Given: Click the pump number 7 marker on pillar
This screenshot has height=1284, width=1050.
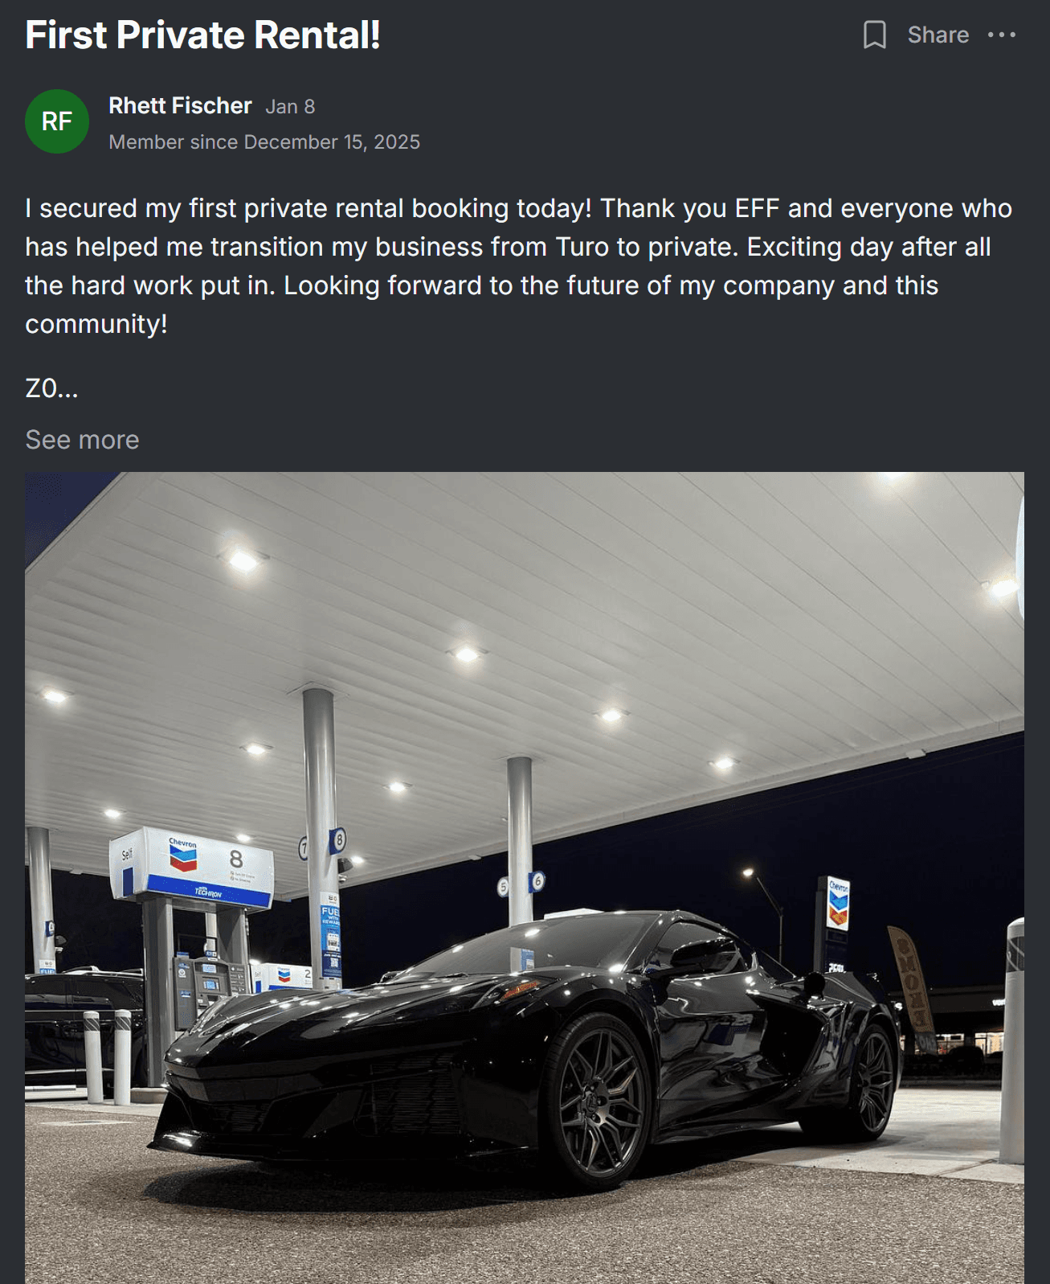Looking at the screenshot, I should coord(304,847).
